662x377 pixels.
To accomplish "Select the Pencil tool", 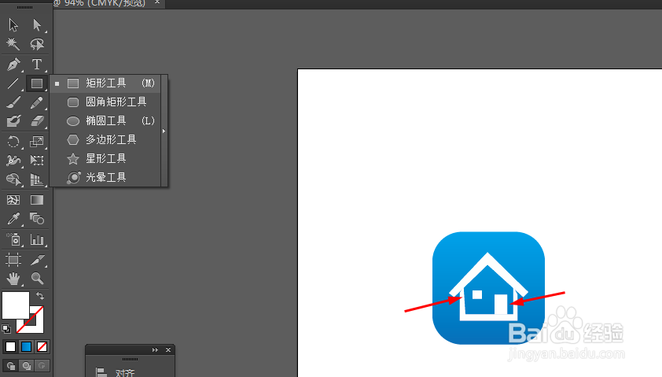I will point(37,102).
